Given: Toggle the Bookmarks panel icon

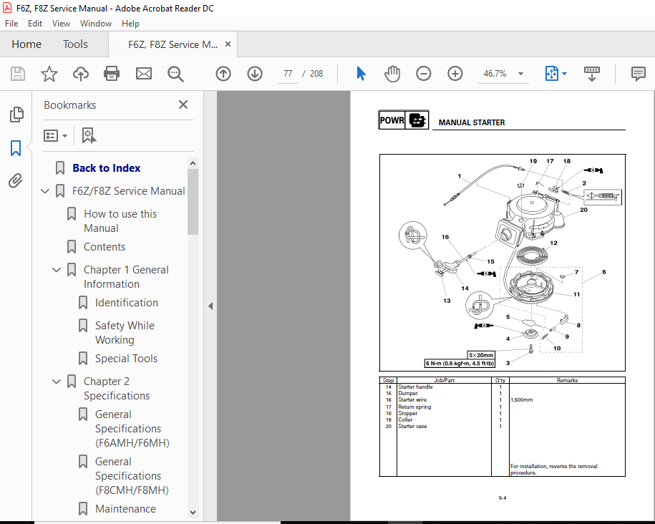Looking at the screenshot, I should 16,148.
